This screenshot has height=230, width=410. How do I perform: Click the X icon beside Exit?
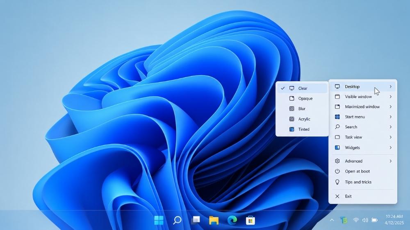pos(337,196)
